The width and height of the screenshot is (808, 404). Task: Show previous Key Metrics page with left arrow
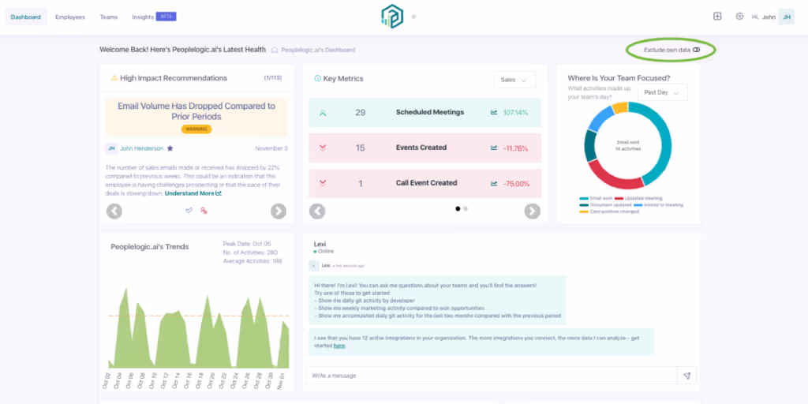click(317, 211)
